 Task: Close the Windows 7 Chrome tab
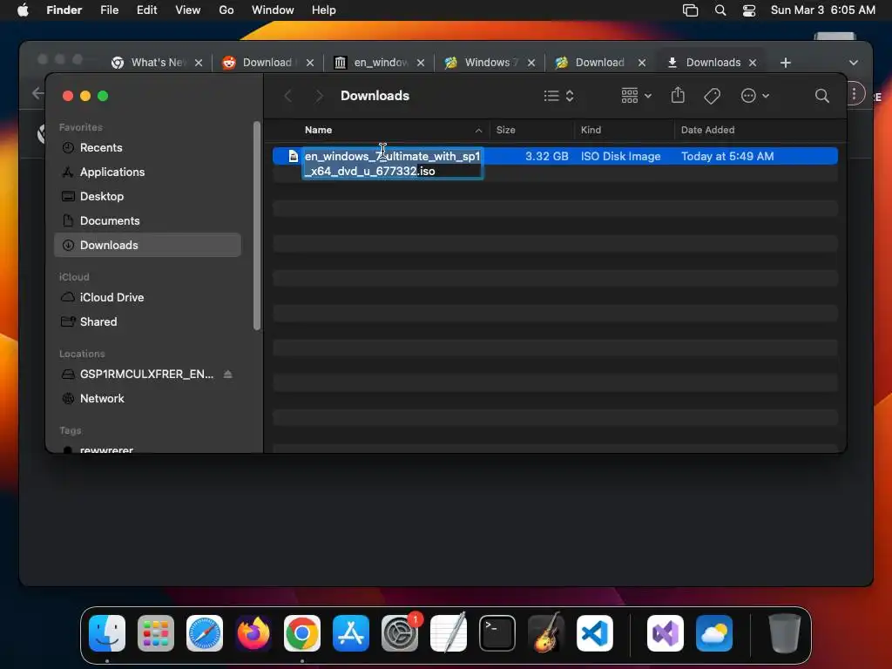(x=530, y=63)
